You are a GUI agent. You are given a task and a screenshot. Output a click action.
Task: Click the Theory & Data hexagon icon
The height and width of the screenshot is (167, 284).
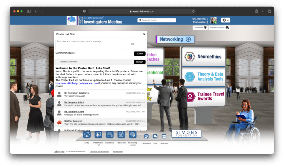coord(190,77)
